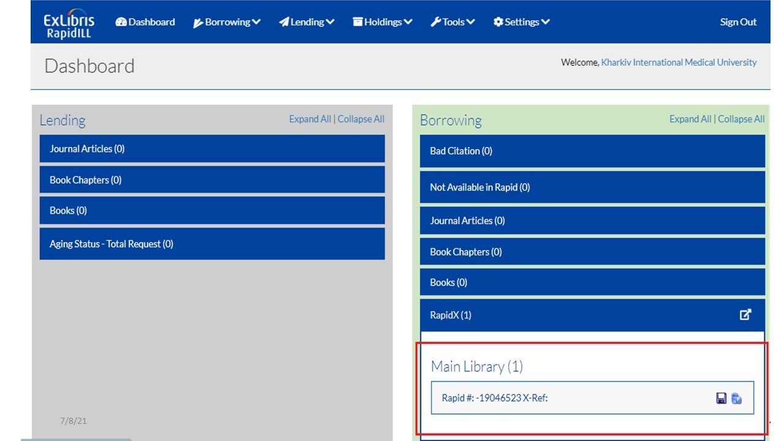Image resolution: width=784 pixels, height=441 pixels.
Task: Expand Lending Journal Articles (0) panel
Action: click(212, 149)
